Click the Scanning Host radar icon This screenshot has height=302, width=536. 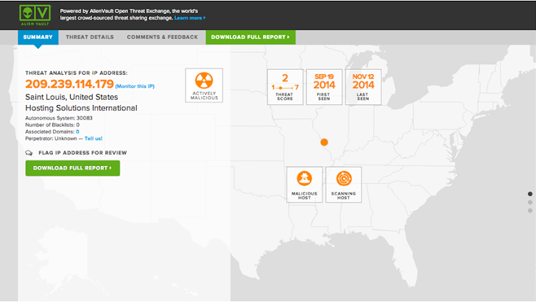coord(344,178)
